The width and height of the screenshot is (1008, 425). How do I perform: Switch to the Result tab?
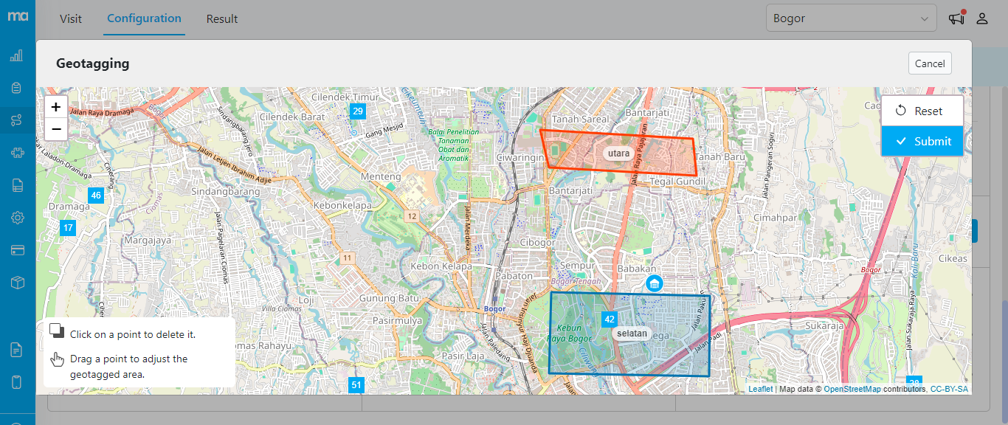pyautogui.click(x=222, y=19)
